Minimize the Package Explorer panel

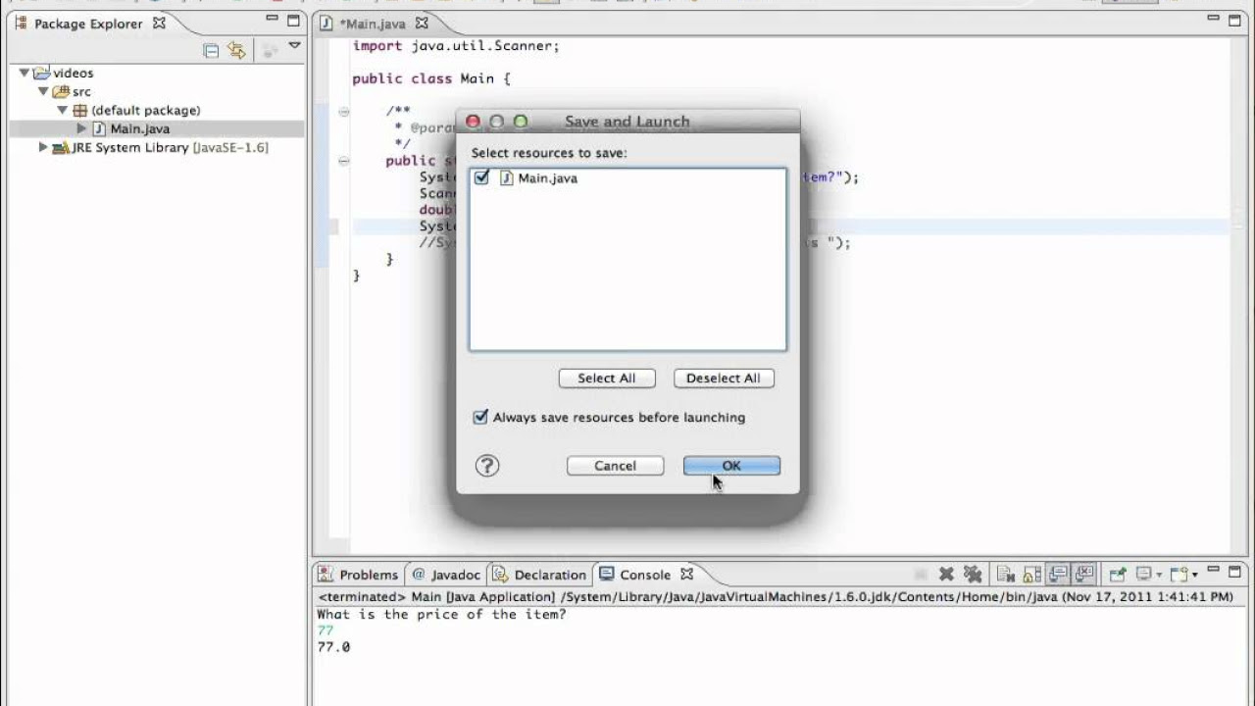272,20
